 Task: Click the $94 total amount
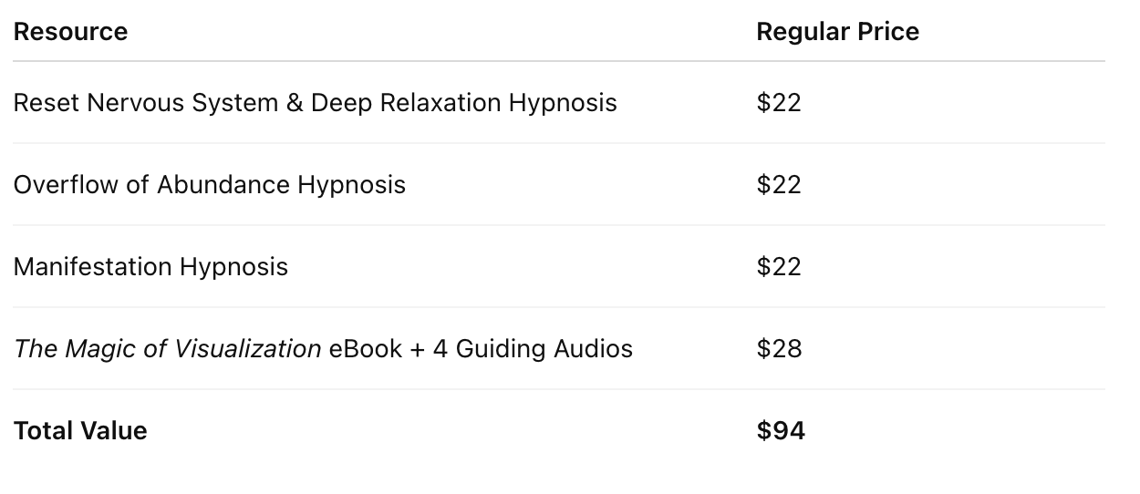pyautogui.click(x=781, y=431)
